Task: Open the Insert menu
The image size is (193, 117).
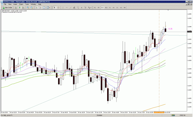Action: pyautogui.click(x=15, y=4)
